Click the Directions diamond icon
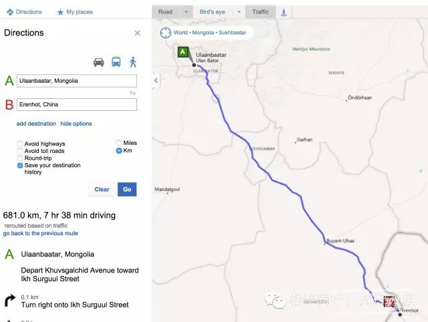This screenshot has height=322, width=428. tap(10, 12)
